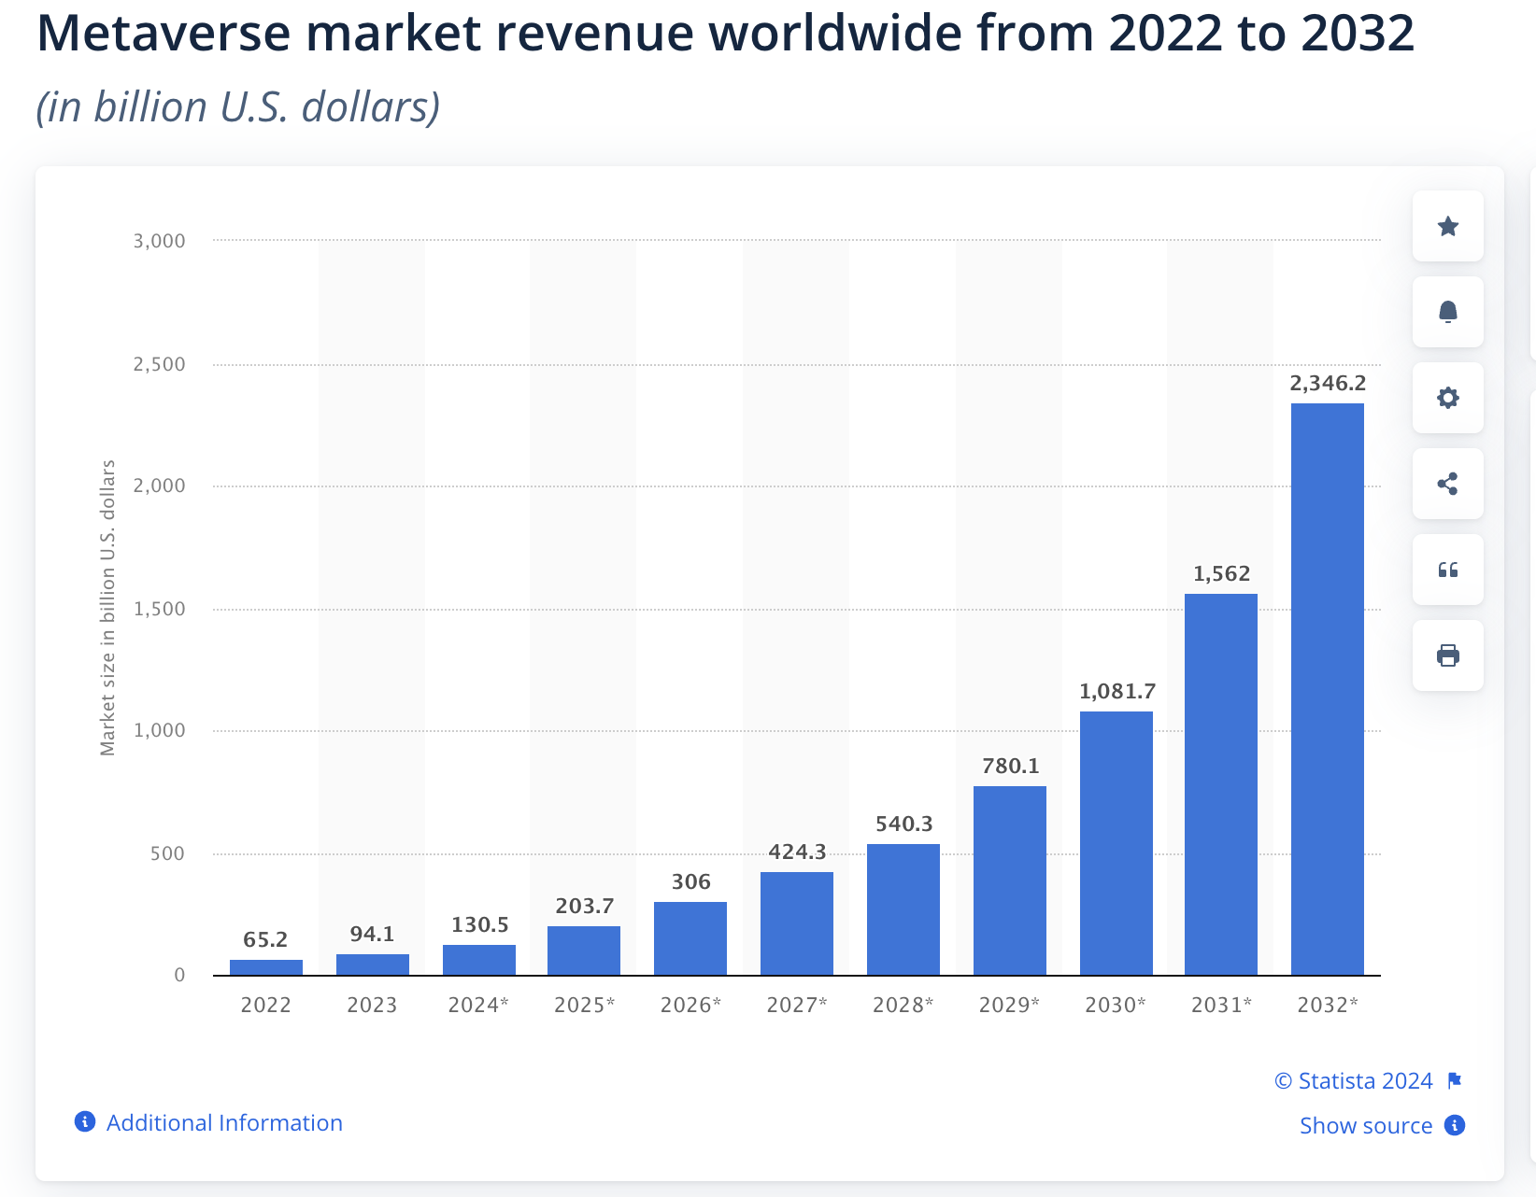
Task: Click the 2023 bar in chart
Action: [x=373, y=965]
